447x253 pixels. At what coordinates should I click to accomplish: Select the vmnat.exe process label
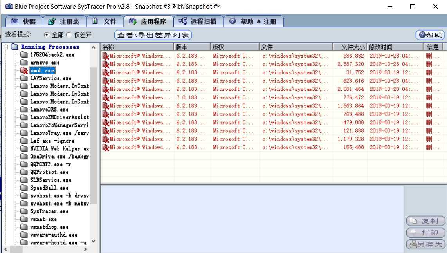pyautogui.click(x=43, y=219)
